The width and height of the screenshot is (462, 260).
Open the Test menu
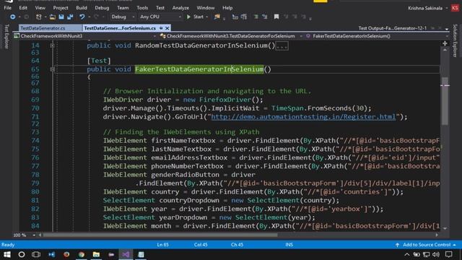coord(160,8)
